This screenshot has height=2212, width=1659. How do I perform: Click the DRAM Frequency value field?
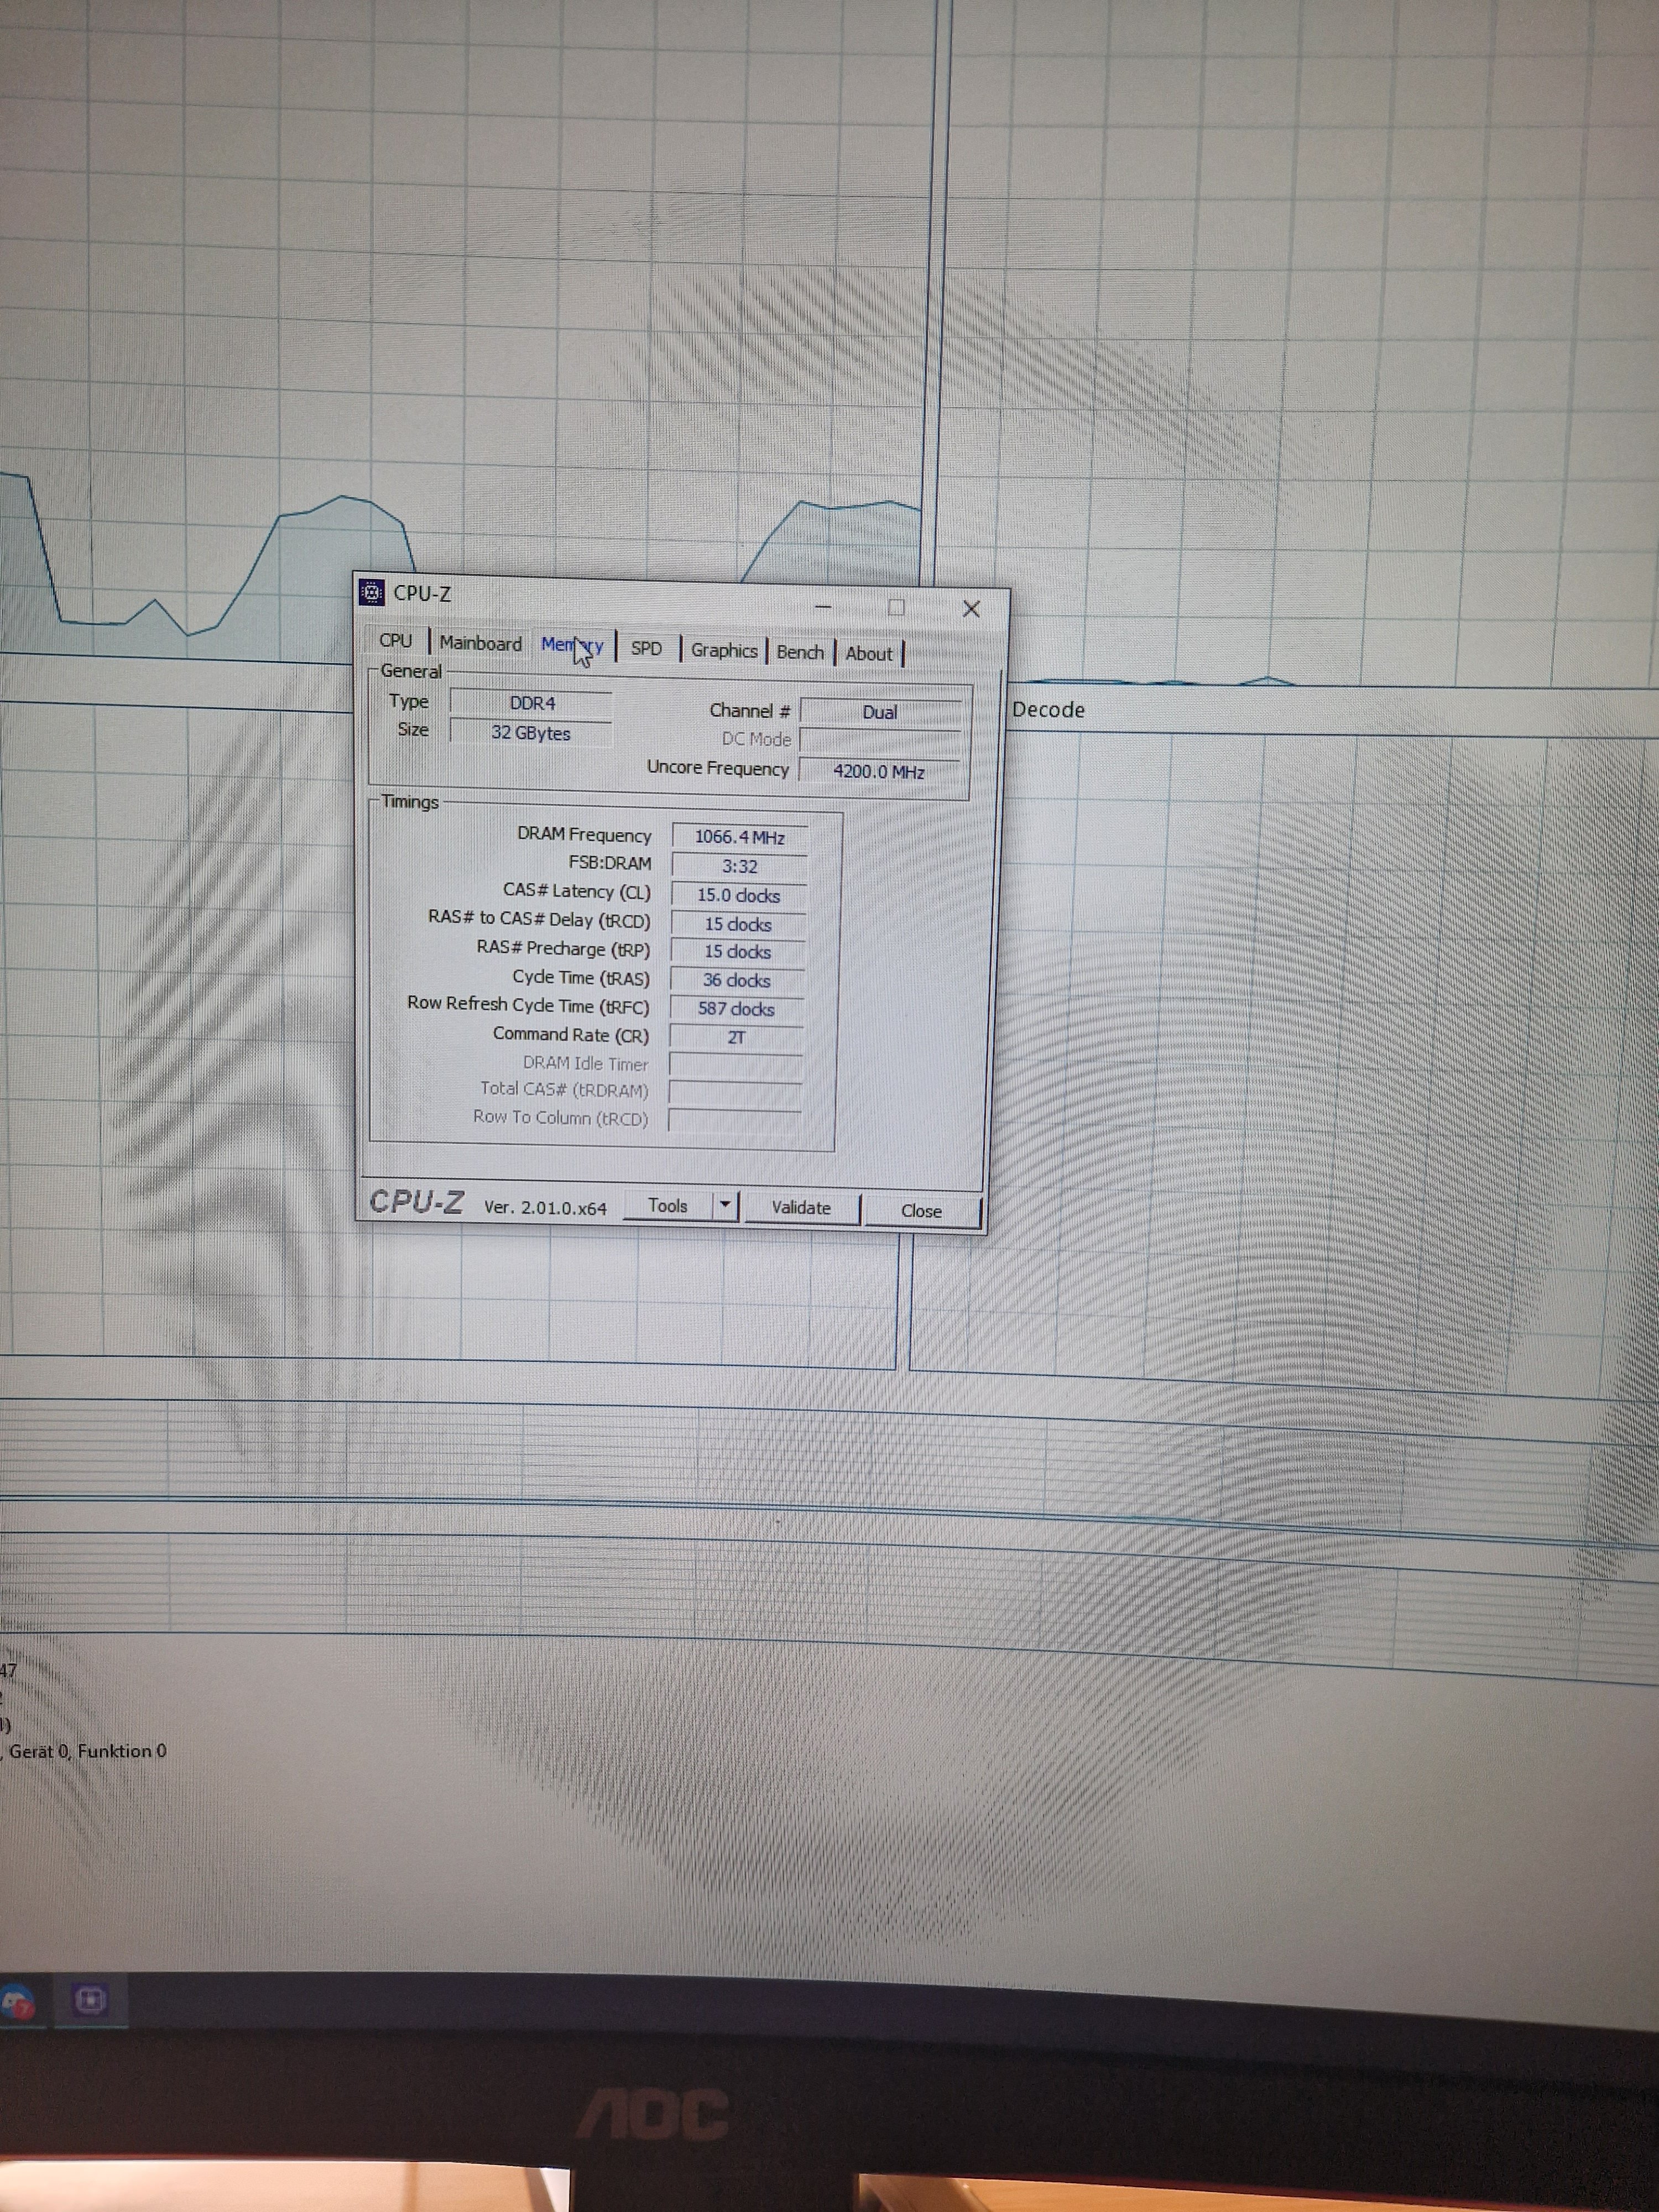tap(739, 837)
